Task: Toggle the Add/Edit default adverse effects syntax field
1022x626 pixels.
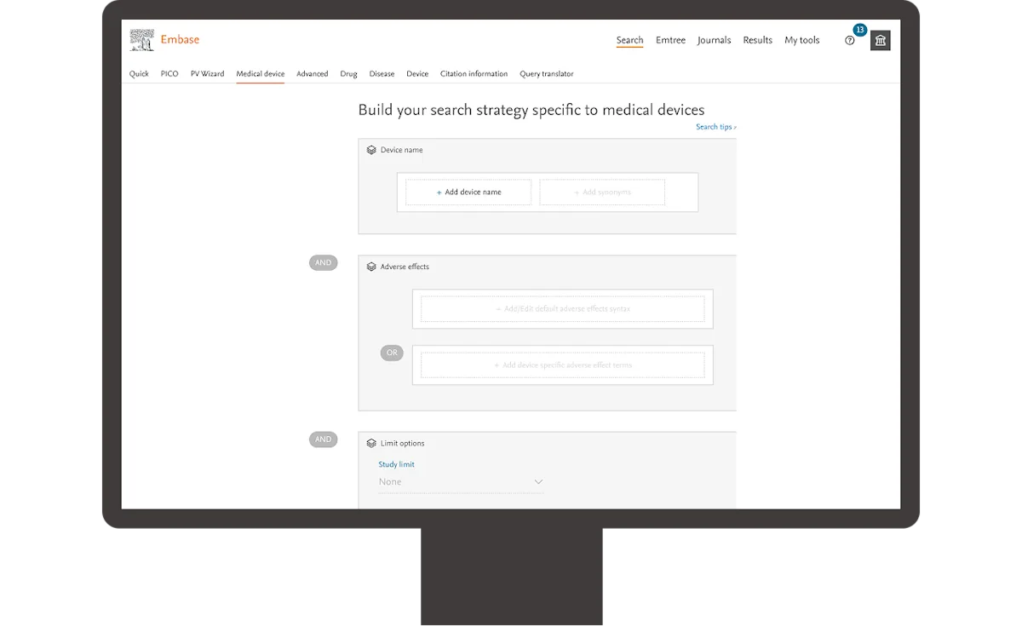Action: pyautogui.click(x=562, y=308)
